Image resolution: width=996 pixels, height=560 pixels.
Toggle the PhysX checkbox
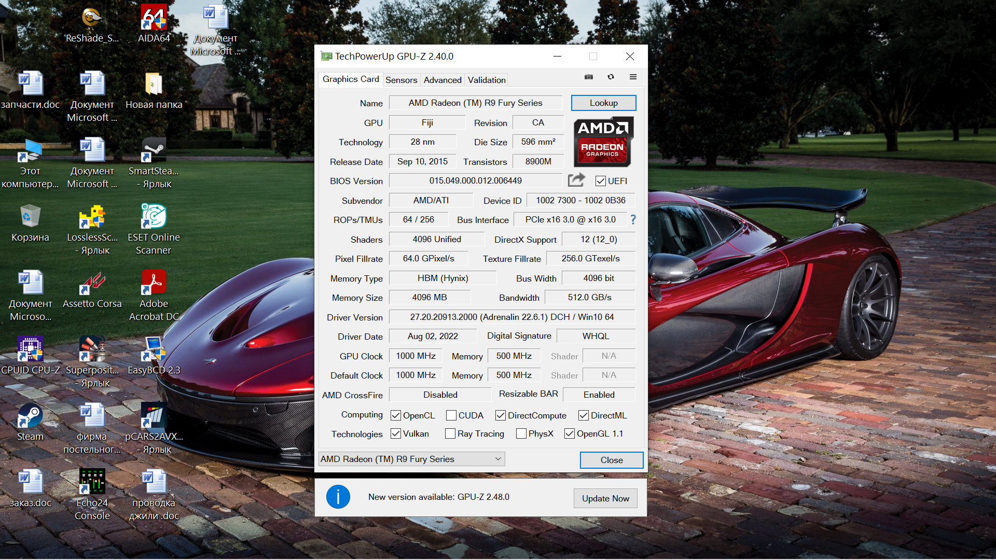[521, 433]
